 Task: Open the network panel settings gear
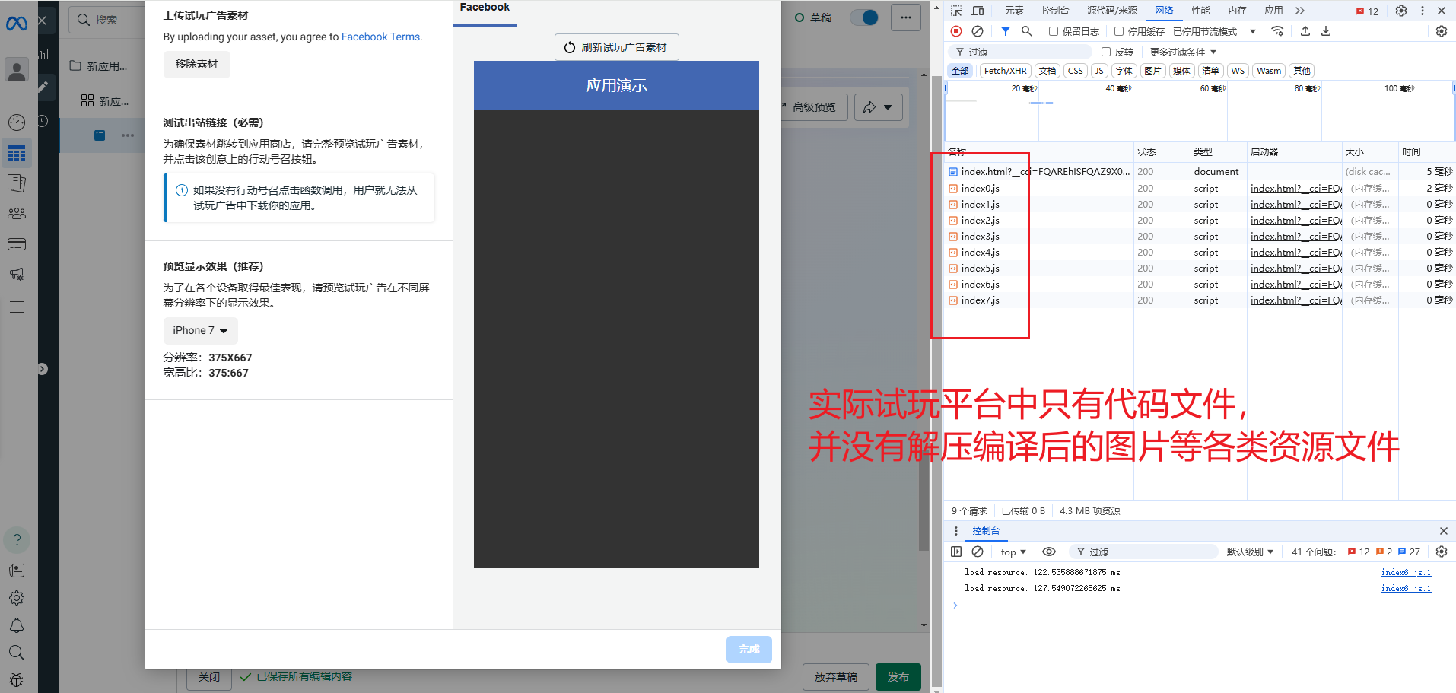pos(1442,31)
